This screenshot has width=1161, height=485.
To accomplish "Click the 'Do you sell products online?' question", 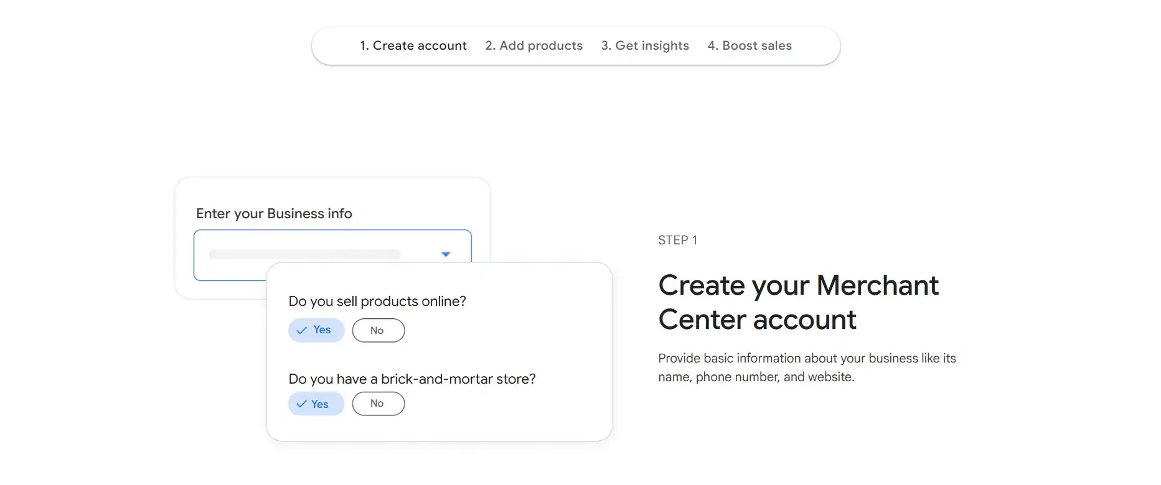I will coord(377,301).
